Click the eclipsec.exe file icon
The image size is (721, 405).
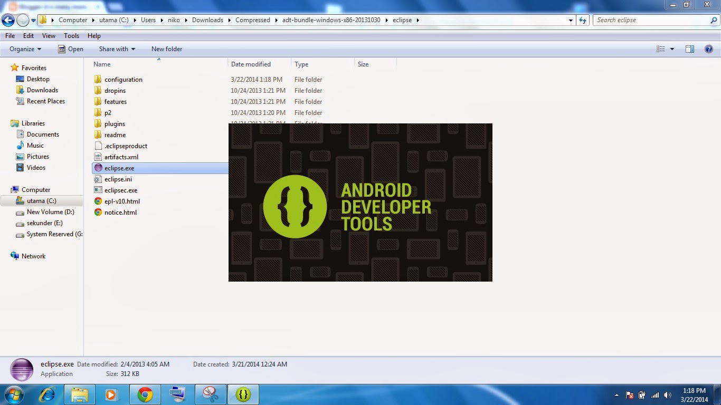pyautogui.click(x=98, y=190)
